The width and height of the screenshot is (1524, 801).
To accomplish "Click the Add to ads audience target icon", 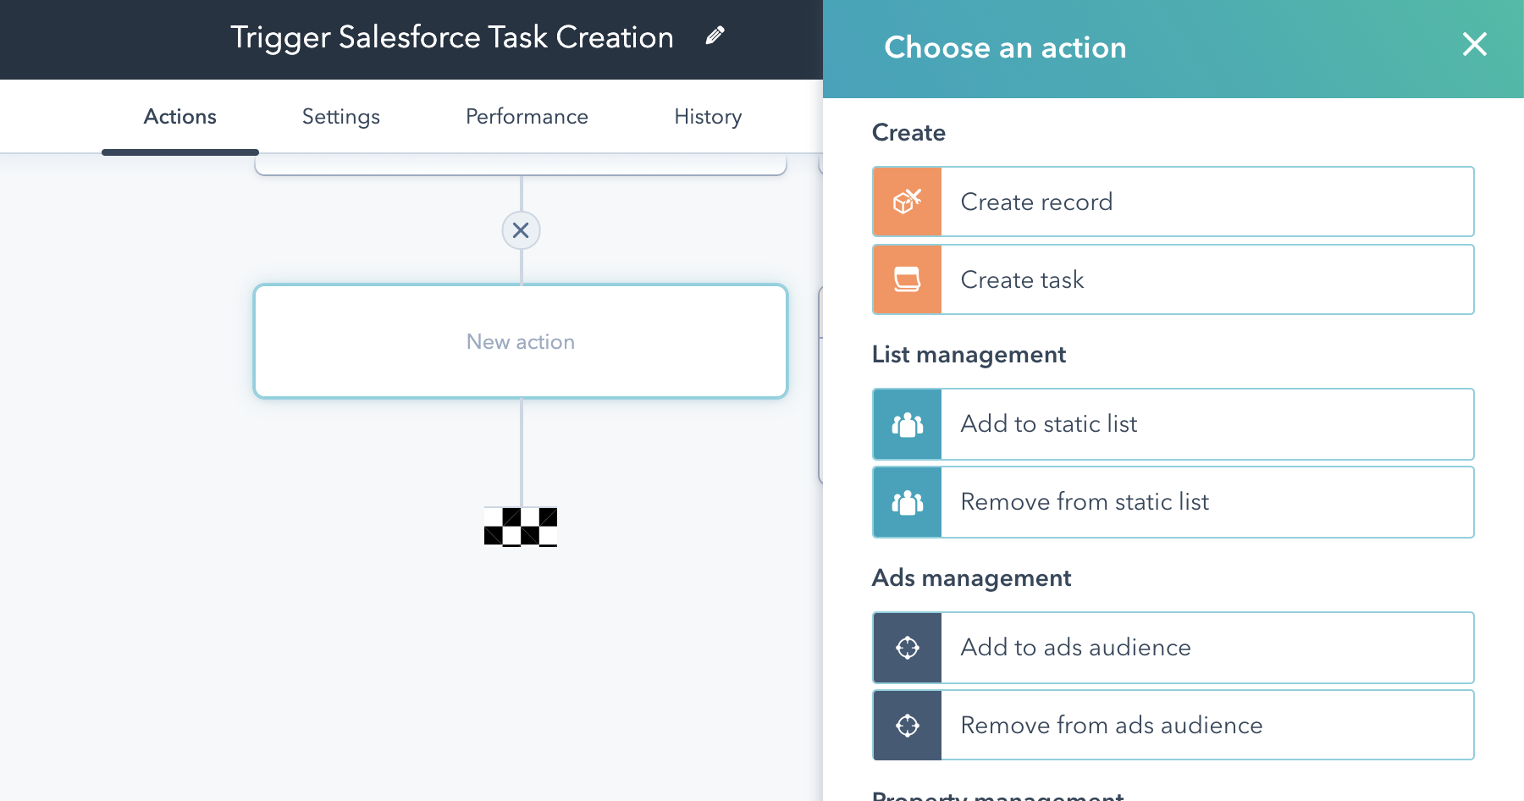I will point(907,647).
